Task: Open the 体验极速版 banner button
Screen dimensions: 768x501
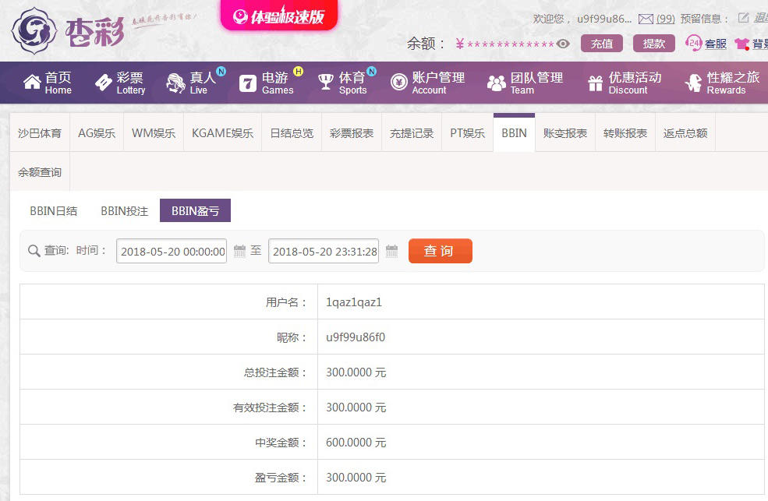Action: pos(278,16)
